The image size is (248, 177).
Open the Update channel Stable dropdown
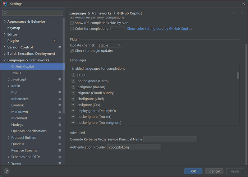click(109, 45)
